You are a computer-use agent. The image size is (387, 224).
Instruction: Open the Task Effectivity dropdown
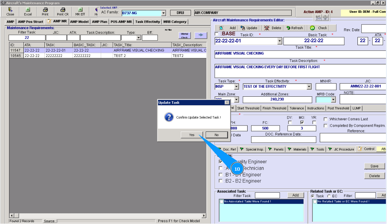(x=309, y=87)
